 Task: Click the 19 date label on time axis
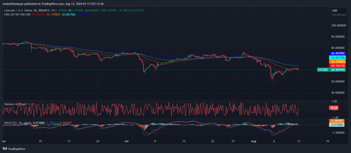(x=327, y=141)
